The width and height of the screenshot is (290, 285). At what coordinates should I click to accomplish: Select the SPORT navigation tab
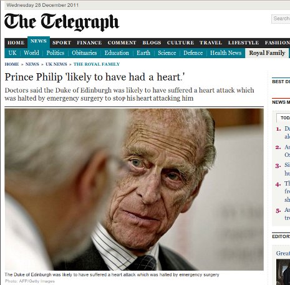[62, 42]
